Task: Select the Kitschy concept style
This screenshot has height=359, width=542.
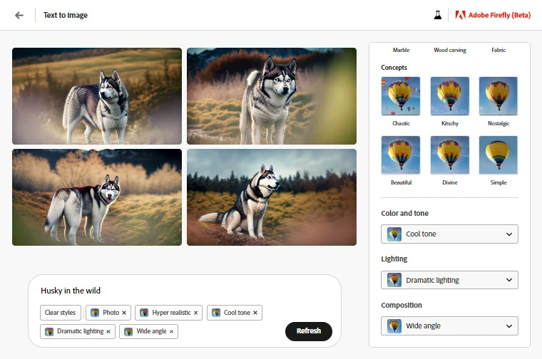Action: pyautogui.click(x=449, y=96)
